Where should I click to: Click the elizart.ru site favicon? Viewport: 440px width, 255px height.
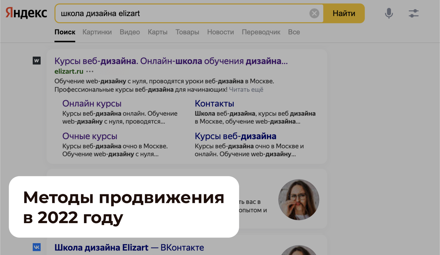tap(37, 61)
